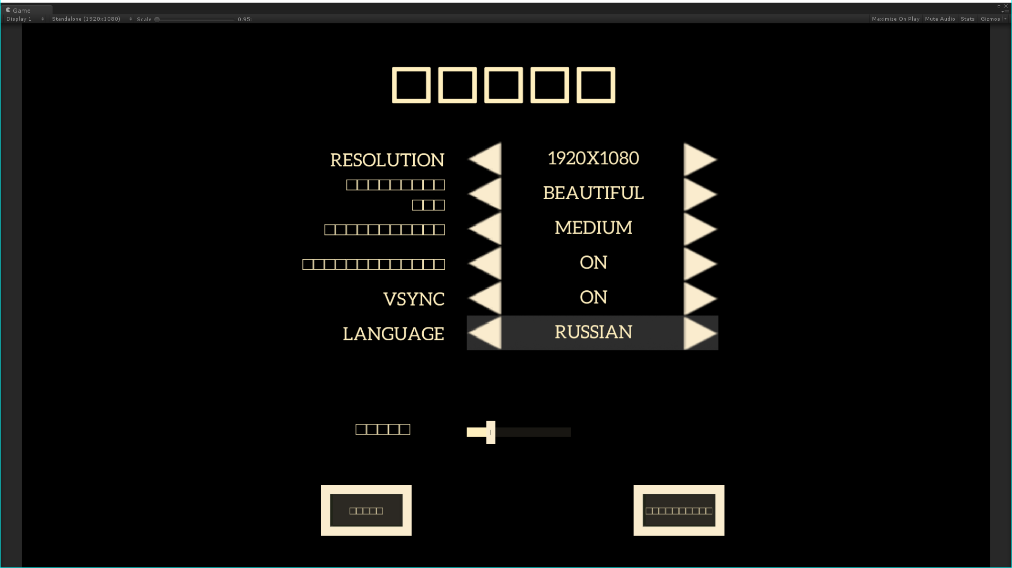Expand the Gizmos dropdown
The height and width of the screenshot is (568, 1012).
coord(993,19)
